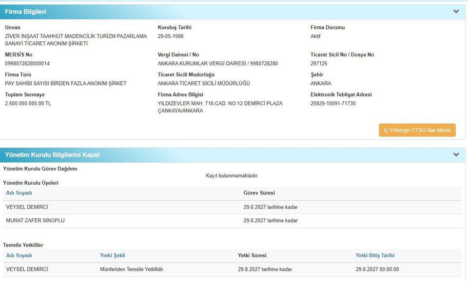Open İç Yönerge TTSG İlan Metni

click(x=417, y=130)
